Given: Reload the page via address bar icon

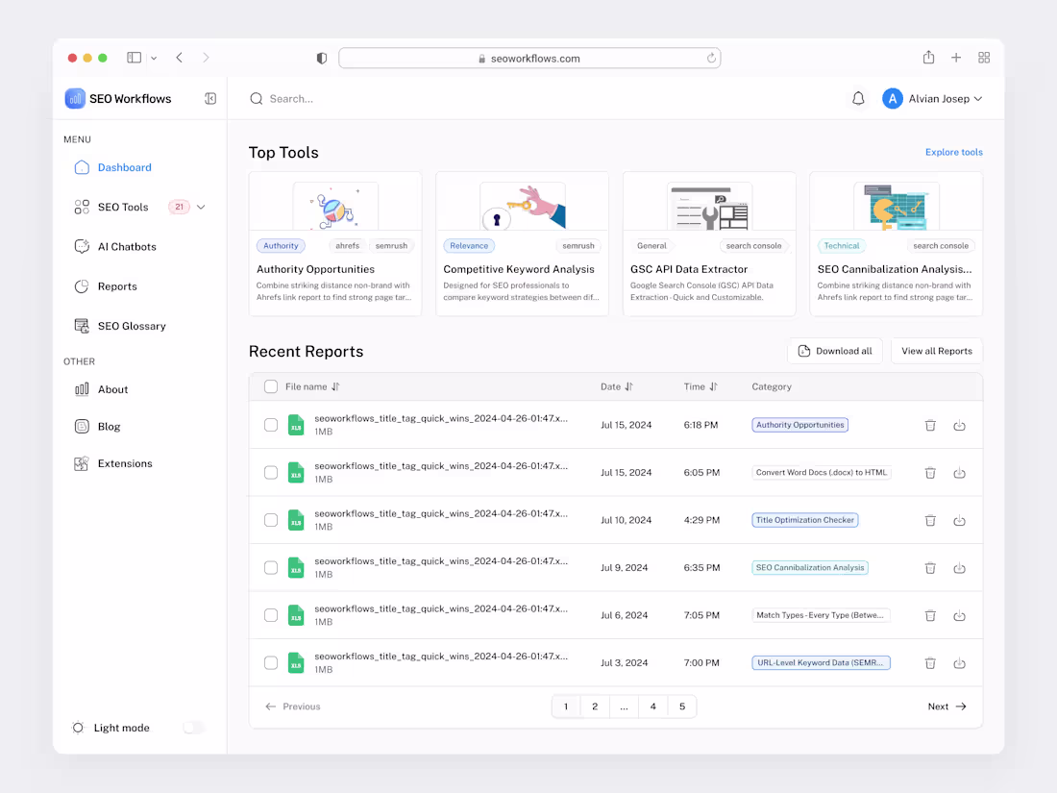Looking at the screenshot, I should click(x=711, y=58).
